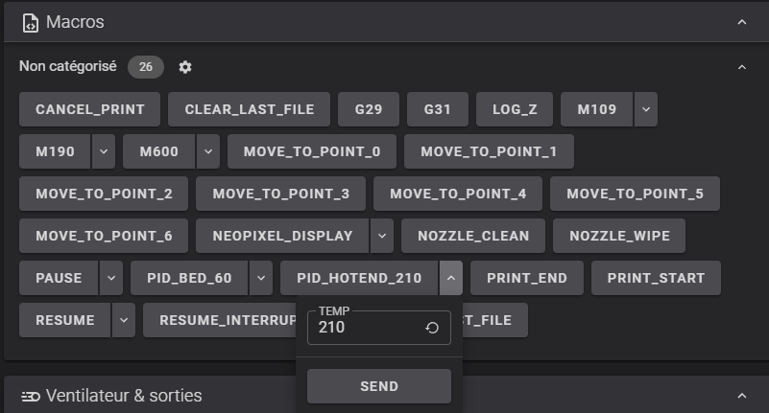This screenshot has width=769, height=413.
Task: Expand NEOPIXEL_DISPLAY parameters
Action: [381, 236]
